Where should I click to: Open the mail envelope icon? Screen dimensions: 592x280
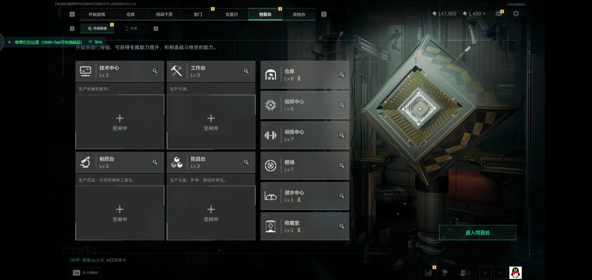(499, 14)
